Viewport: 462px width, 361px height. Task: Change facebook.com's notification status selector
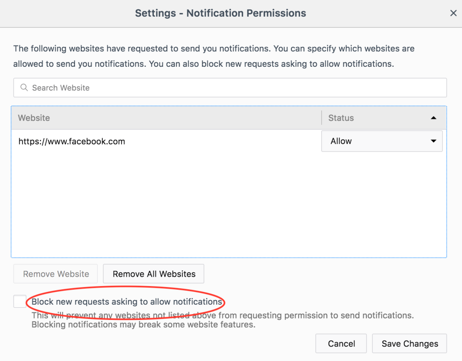pos(382,141)
